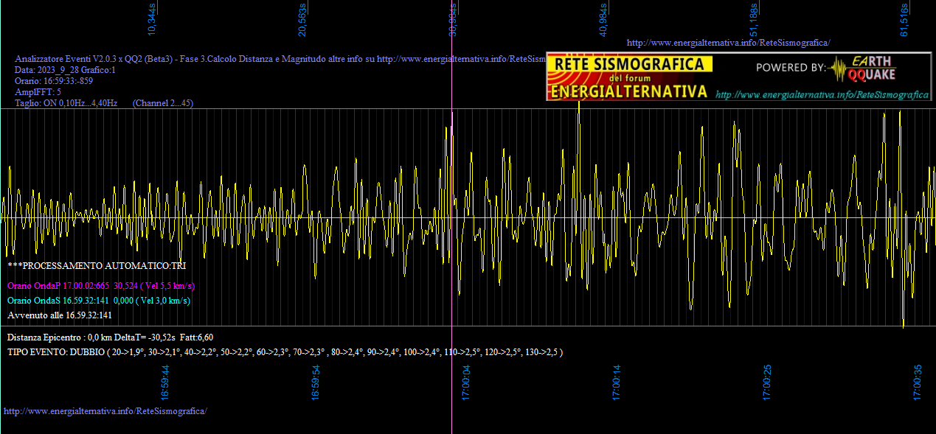Screen dimensions: 936x434
Task: Click the Rete Sismografica Energialternativa banner logo
Action: [x=629, y=77]
